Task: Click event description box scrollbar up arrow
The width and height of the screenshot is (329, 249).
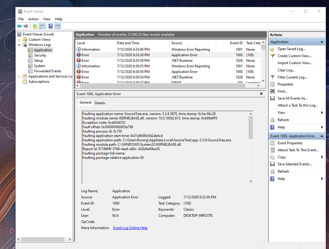Action: pyautogui.click(x=251, y=114)
